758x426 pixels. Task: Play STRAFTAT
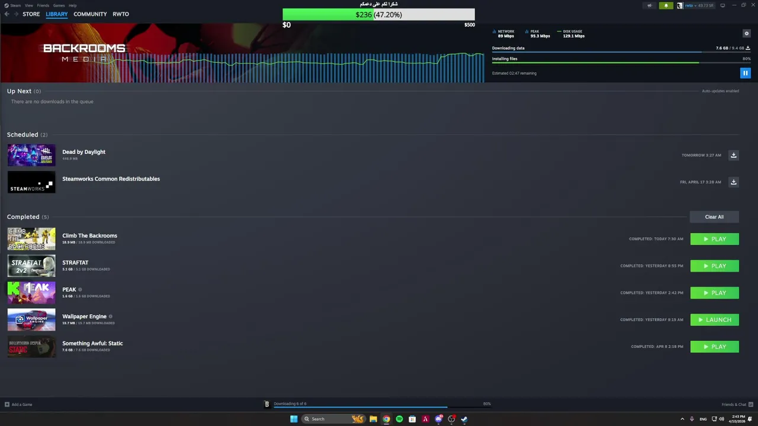715,266
